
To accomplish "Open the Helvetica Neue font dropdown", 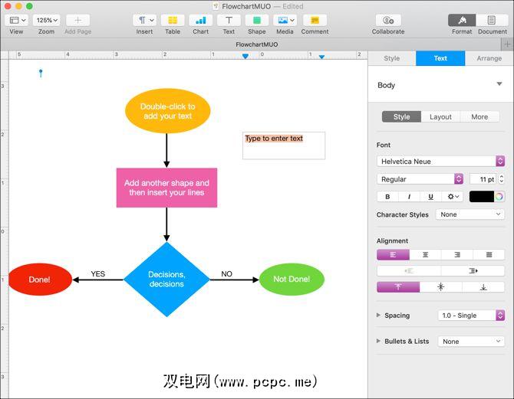I will [440, 161].
